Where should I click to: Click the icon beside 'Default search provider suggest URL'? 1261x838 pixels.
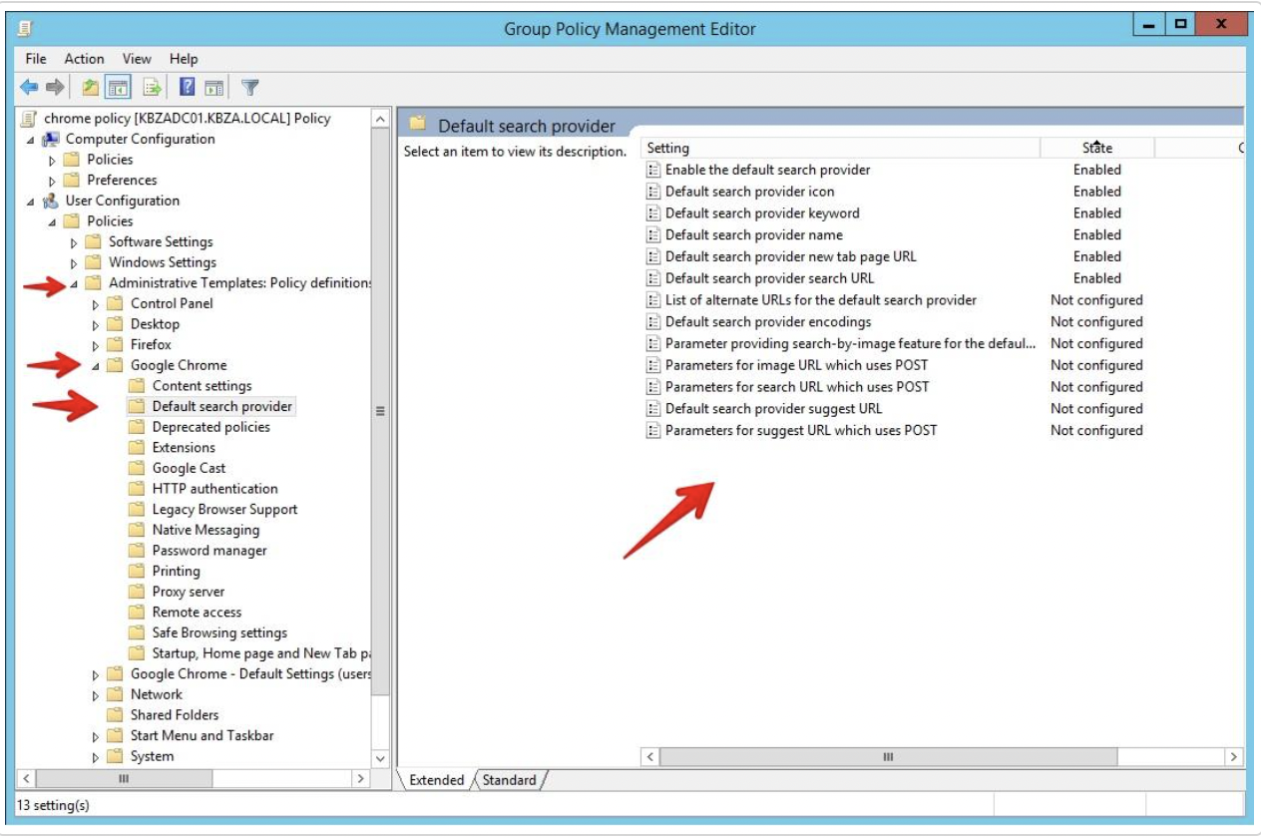[653, 409]
